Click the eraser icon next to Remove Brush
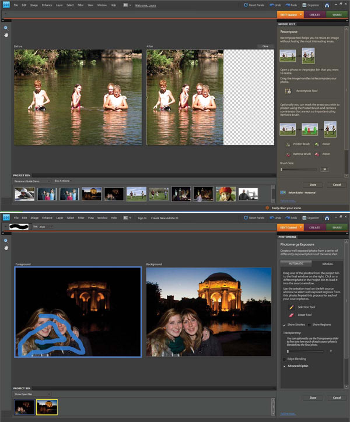The height and width of the screenshot is (422, 350). pyautogui.click(x=316, y=154)
